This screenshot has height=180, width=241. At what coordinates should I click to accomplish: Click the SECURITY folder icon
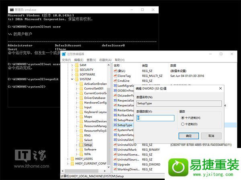pyautogui.click(x=77, y=70)
